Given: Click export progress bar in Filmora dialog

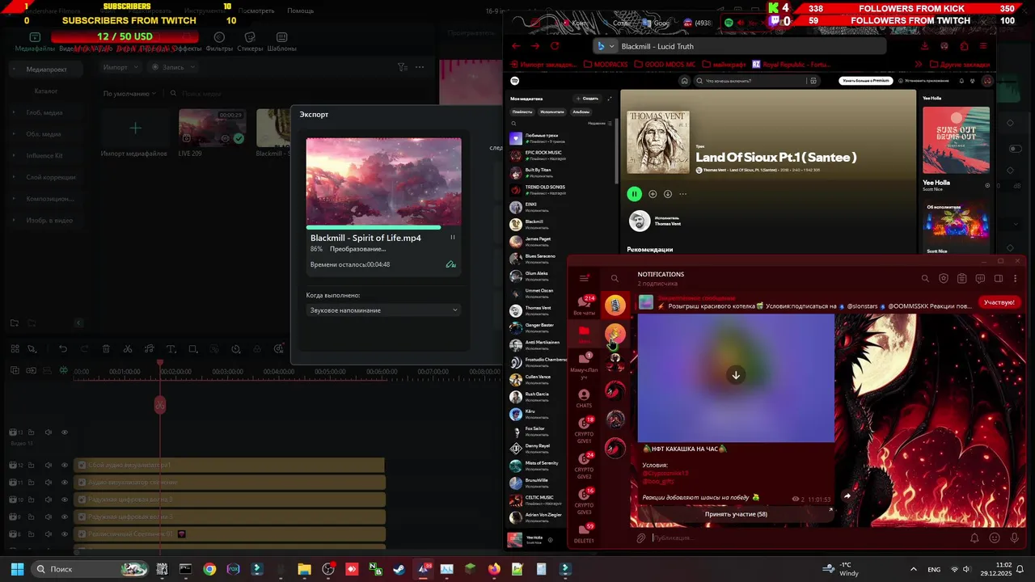Looking at the screenshot, I should tap(383, 228).
